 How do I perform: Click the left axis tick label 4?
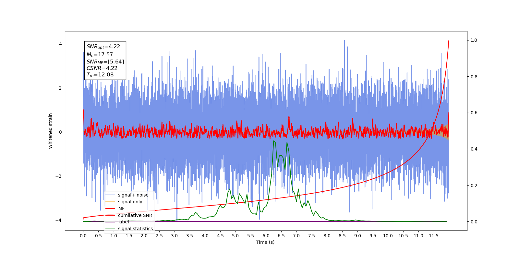[60, 44]
